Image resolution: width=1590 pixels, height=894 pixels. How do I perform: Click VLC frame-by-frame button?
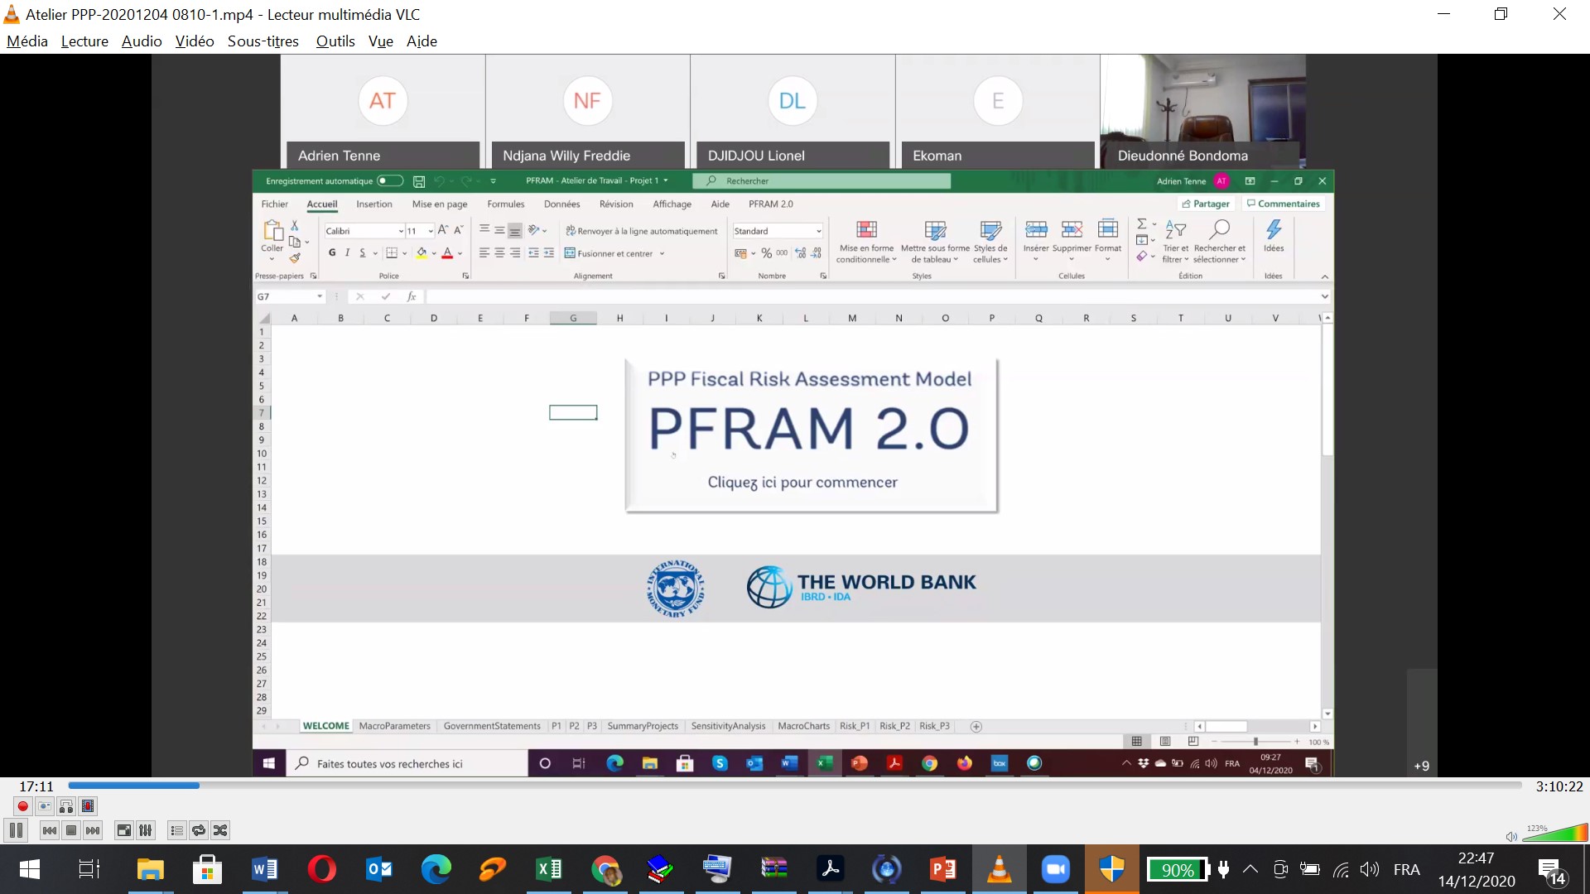pos(88,806)
